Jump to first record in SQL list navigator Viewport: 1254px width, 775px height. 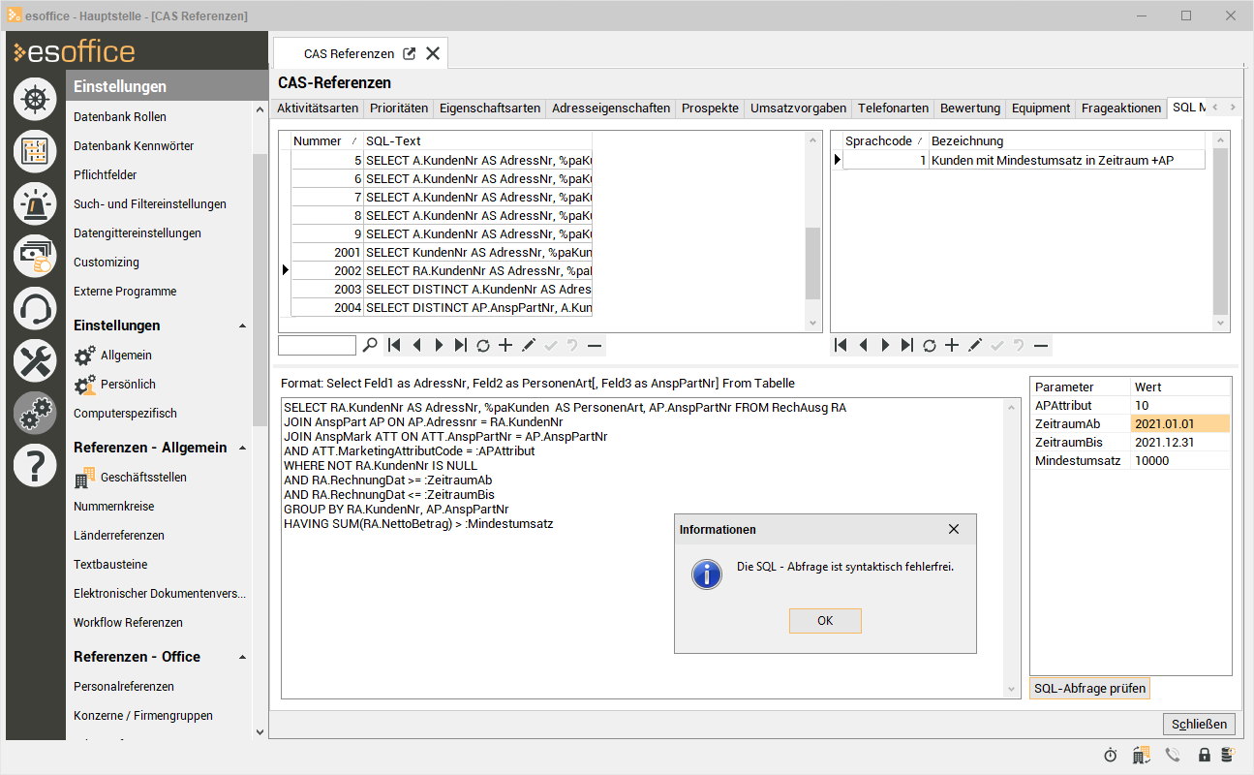(x=394, y=345)
